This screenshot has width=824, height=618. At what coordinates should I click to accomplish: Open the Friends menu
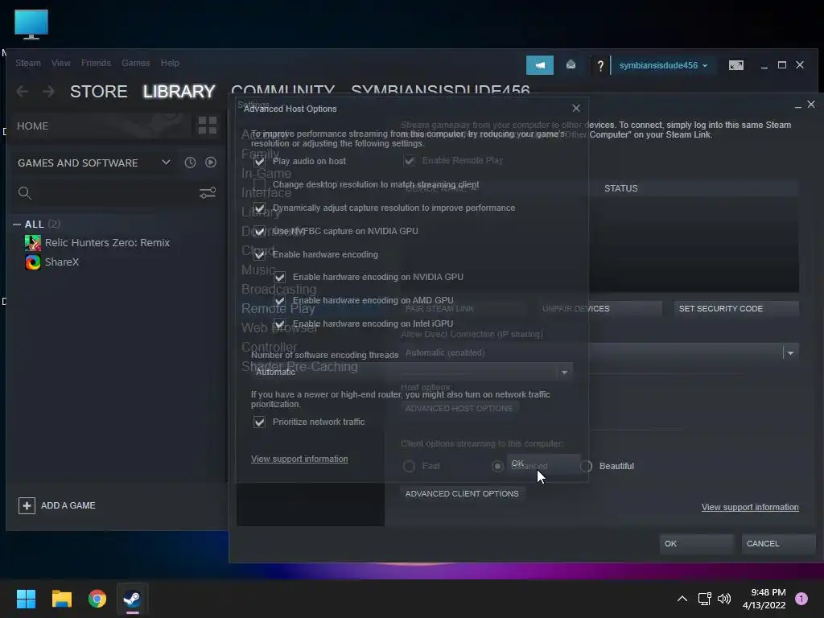coord(96,63)
